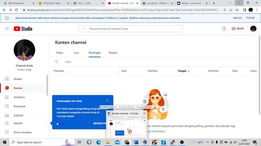Show hidden system tray icons
This screenshot has width=261, height=146.
pos(208,142)
